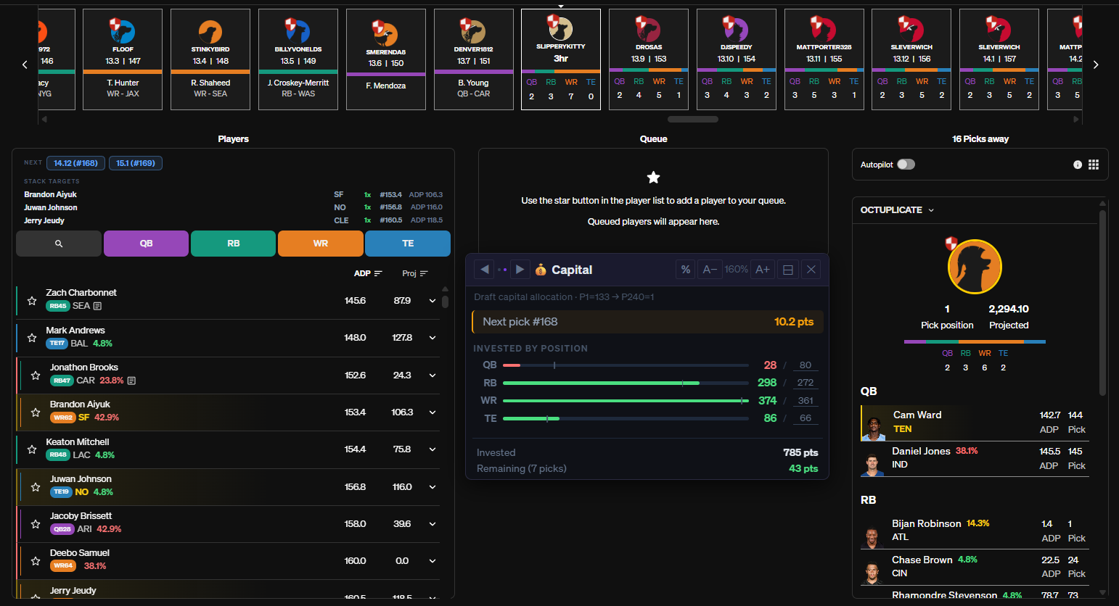Screen dimensions: 1119x606
Task: Open the DROSAS 13.9 draft card
Action: point(649,59)
